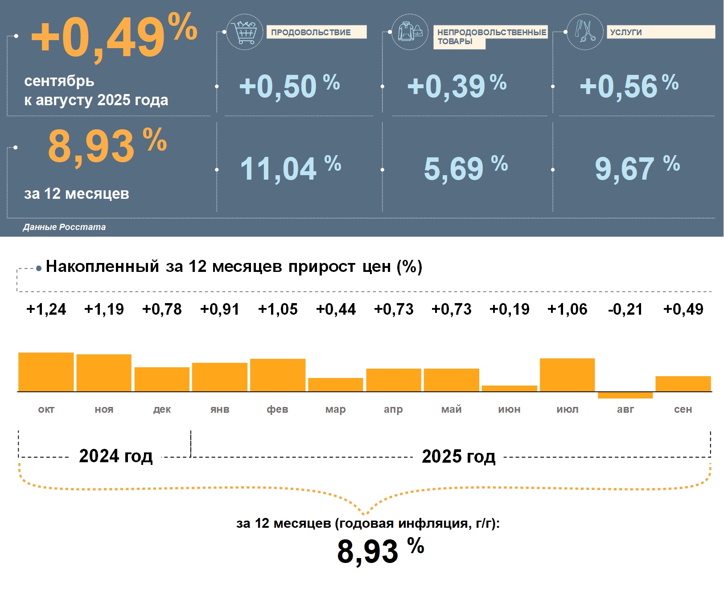Select the НЕПРОДОВОЛЬСТВЕННЫЕ ТОВАРЫ label
724x616 pixels.
[490, 36]
